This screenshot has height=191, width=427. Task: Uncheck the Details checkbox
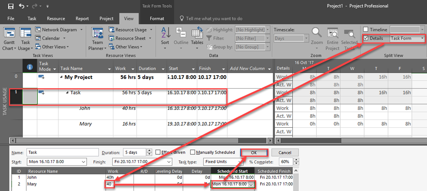tap(366, 38)
